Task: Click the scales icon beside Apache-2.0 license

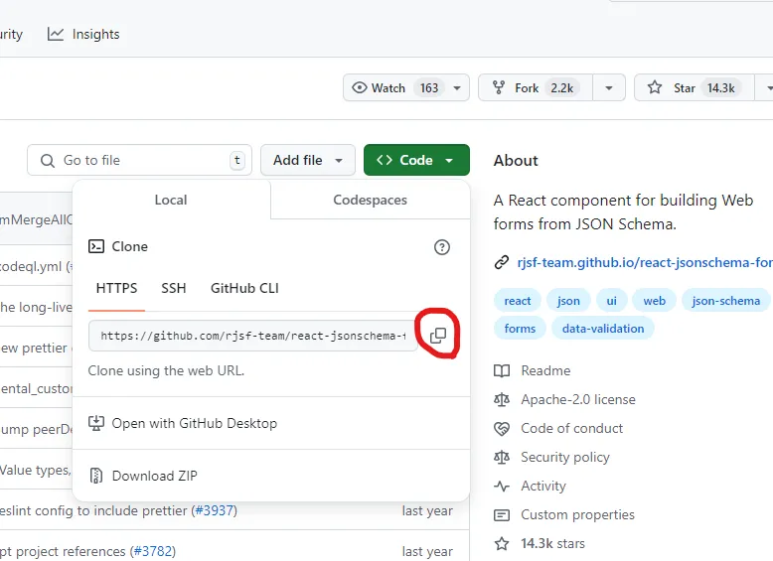Action: (x=502, y=399)
